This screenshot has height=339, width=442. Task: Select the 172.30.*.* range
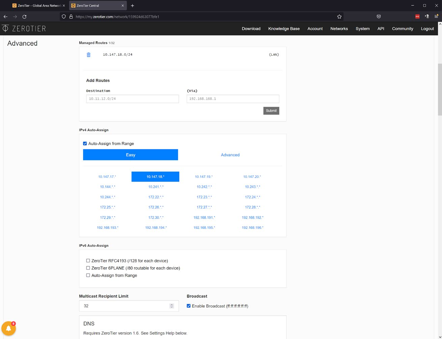[x=156, y=218]
